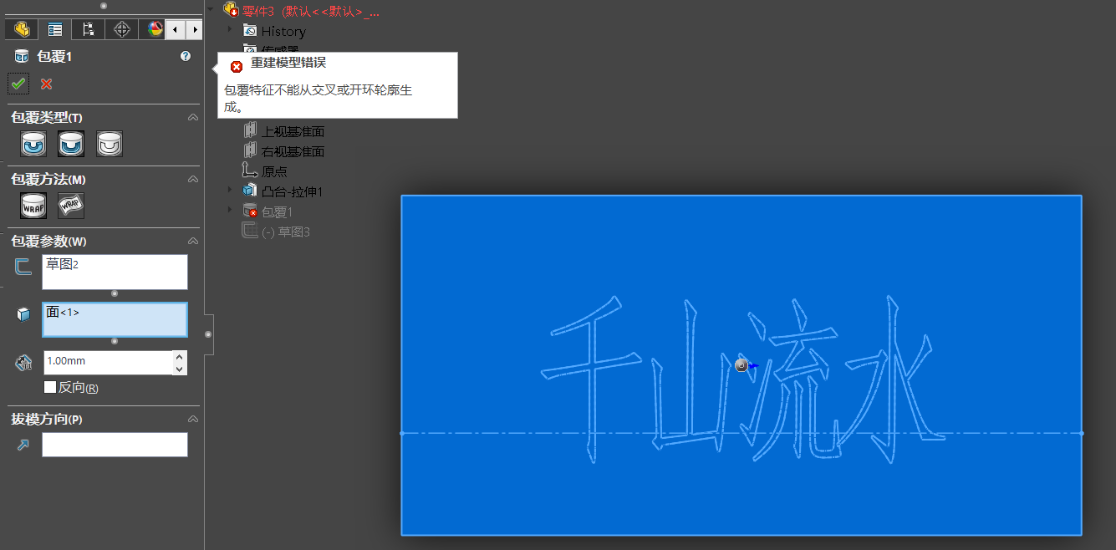
Task: Click the source sketch box containing 草图2
Action: (115, 272)
